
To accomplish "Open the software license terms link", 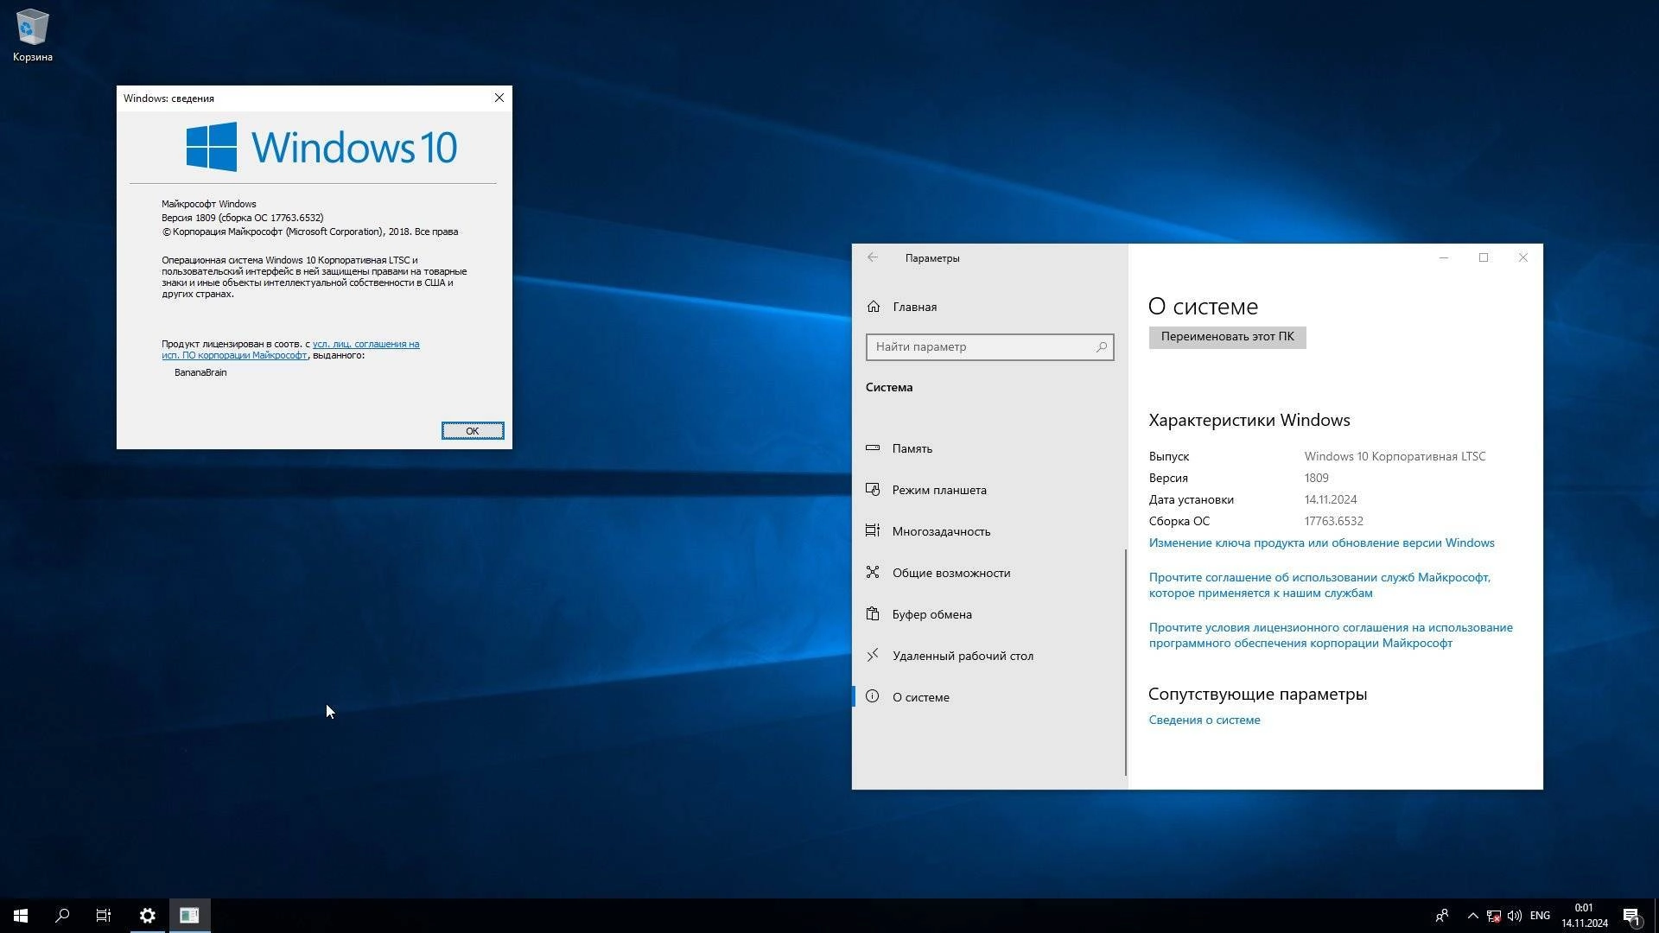I will click(1331, 635).
